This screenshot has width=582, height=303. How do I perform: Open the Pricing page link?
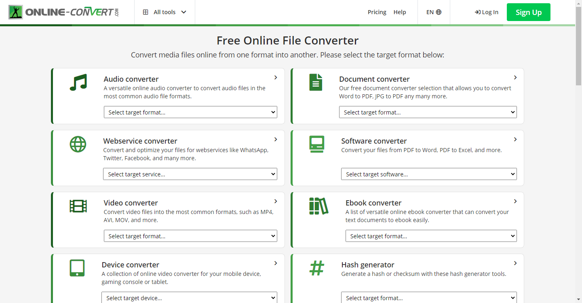pyautogui.click(x=377, y=12)
